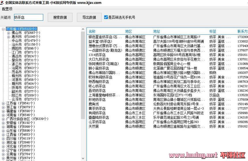Image resolution: width=248 pixels, height=161 pixels.
Task: Expand the 江苏省 province node
Action: [x=3, y=103]
